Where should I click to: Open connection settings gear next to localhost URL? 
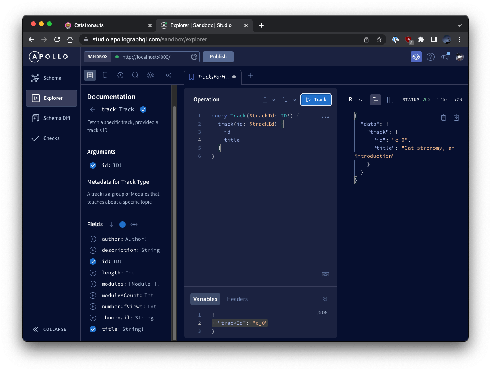click(194, 57)
